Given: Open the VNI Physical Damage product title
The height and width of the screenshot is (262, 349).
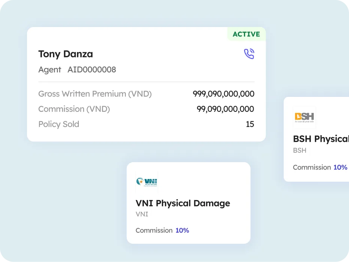Looking at the screenshot, I should coord(183,203).
